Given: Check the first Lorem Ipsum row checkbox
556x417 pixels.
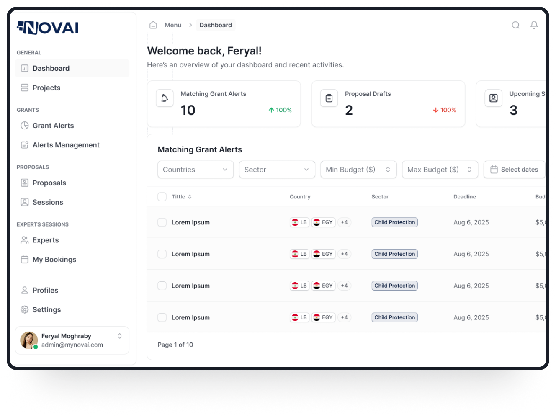Looking at the screenshot, I should pos(162,222).
